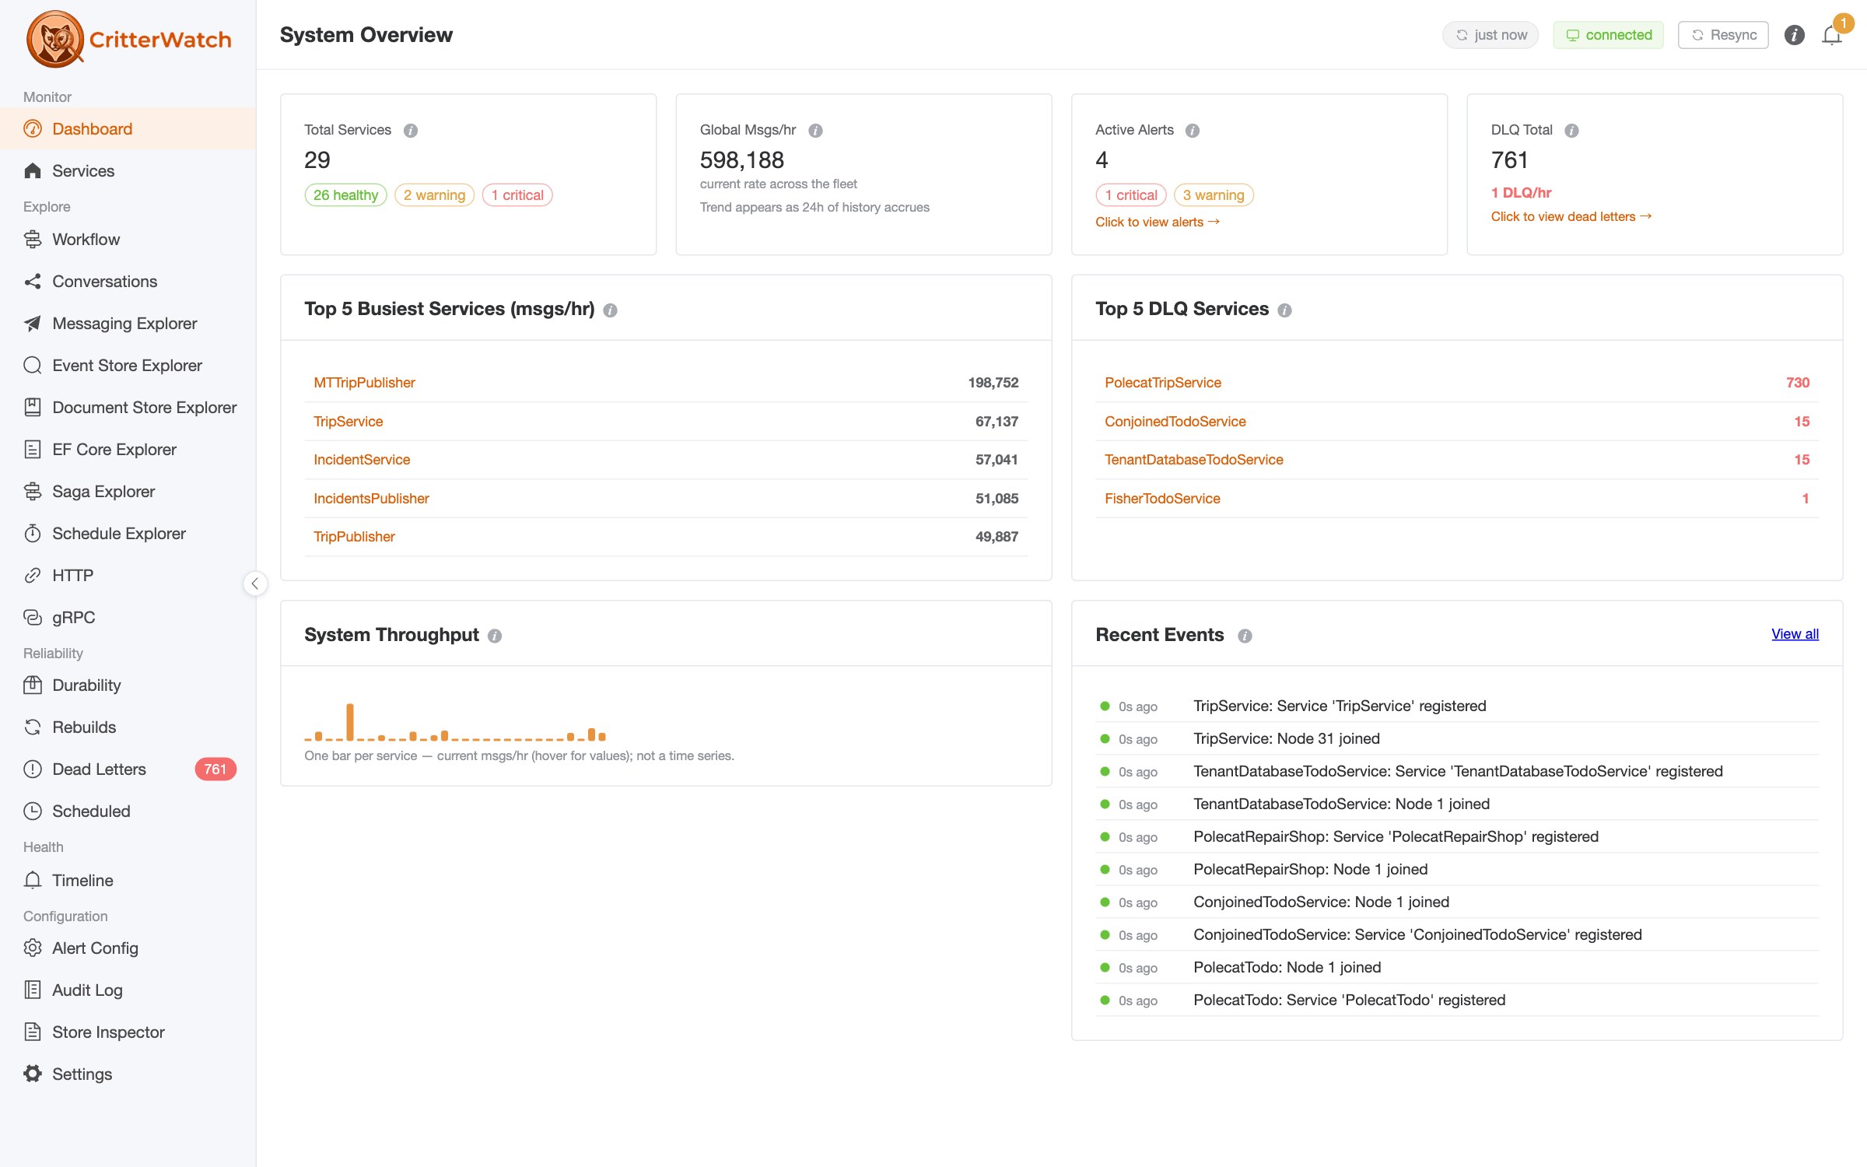Open Store Inspector
Image resolution: width=1867 pixels, height=1167 pixels.
(128, 1032)
